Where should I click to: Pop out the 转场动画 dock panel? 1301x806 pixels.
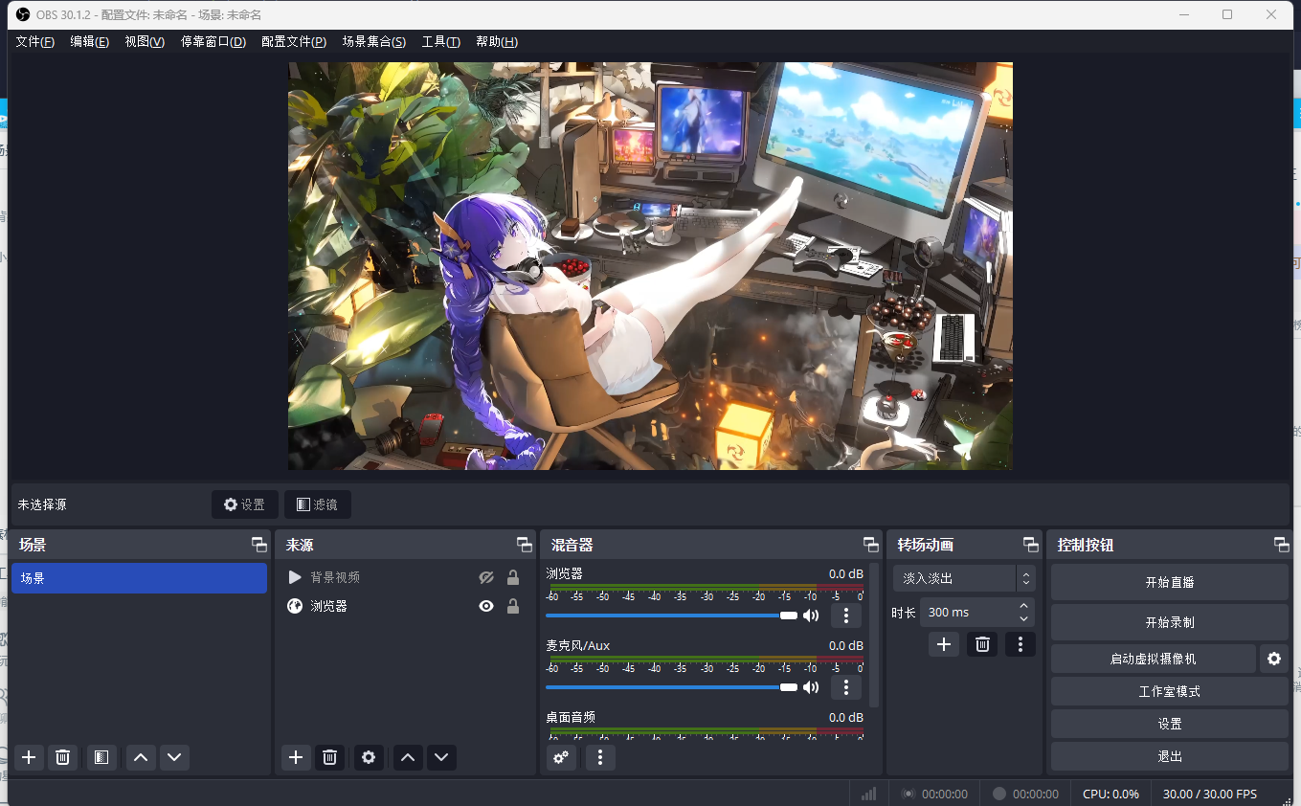click(x=1031, y=545)
